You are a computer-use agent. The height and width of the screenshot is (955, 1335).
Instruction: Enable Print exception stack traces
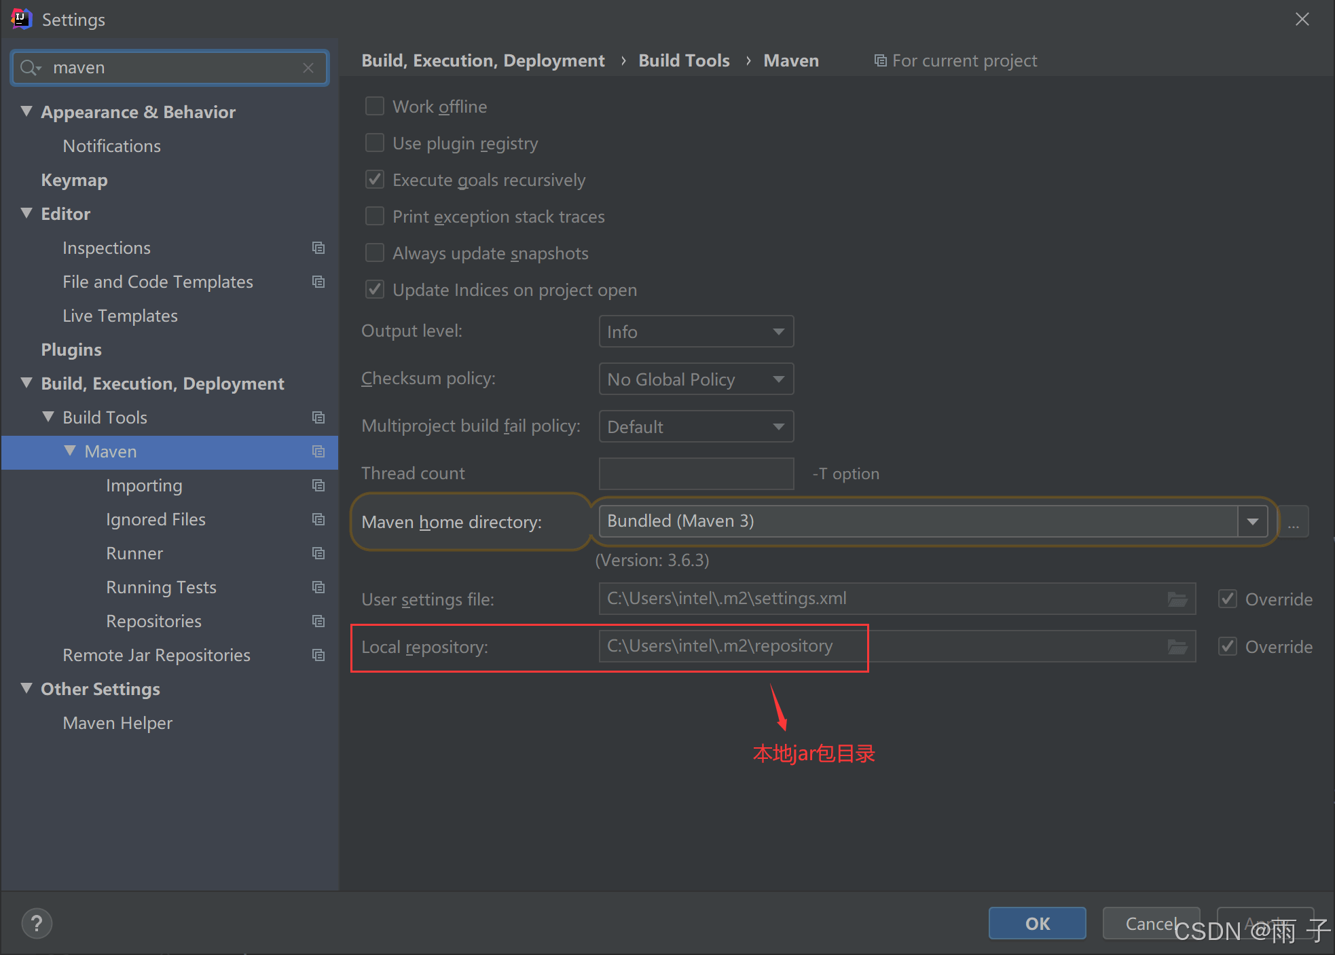pyautogui.click(x=375, y=217)
